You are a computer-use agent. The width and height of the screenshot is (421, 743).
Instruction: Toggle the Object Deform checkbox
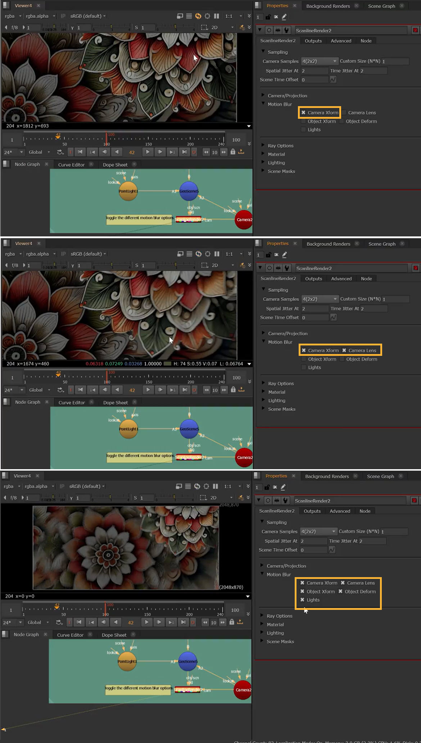click(x=342, y=121)
